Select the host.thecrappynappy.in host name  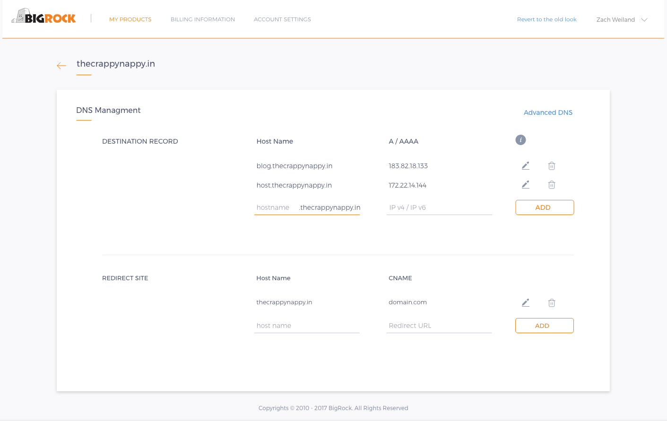tap(294, 185)
